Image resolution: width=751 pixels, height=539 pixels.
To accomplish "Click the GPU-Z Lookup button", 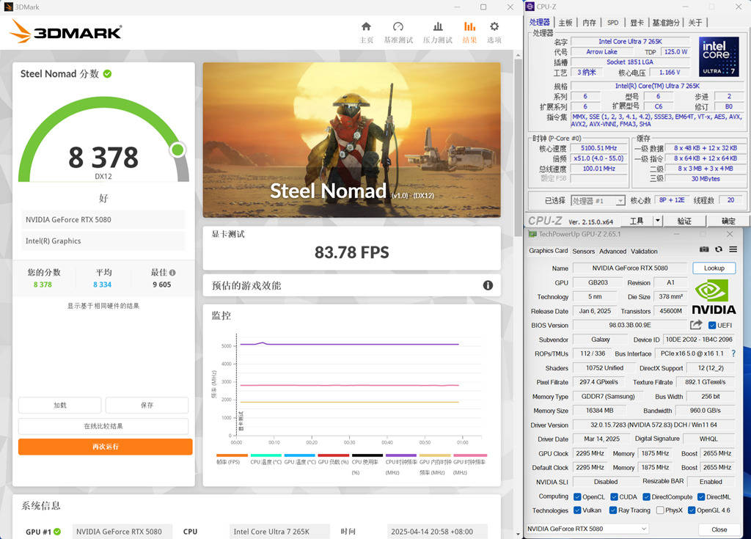I will pos(714,268).
